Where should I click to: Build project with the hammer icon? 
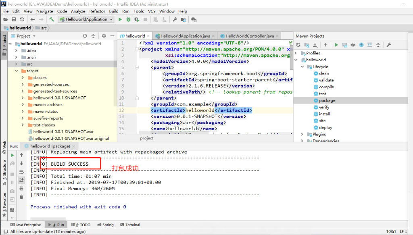coord(52,19)
